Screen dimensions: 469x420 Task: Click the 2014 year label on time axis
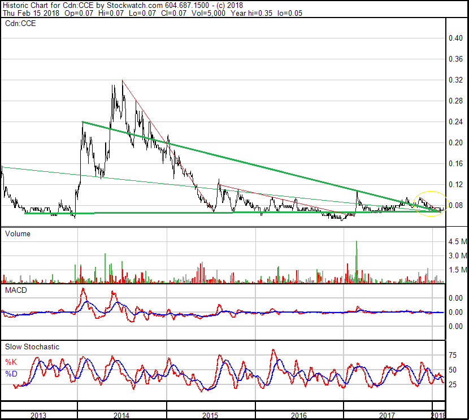tap(121, 415)
